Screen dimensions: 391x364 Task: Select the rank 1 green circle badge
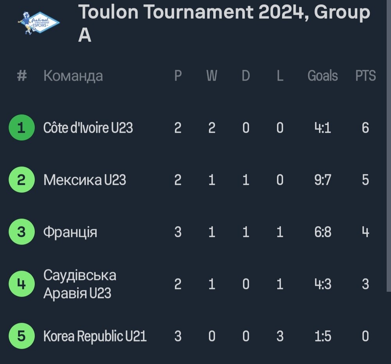pyautogui.click(x=22, y=127)
